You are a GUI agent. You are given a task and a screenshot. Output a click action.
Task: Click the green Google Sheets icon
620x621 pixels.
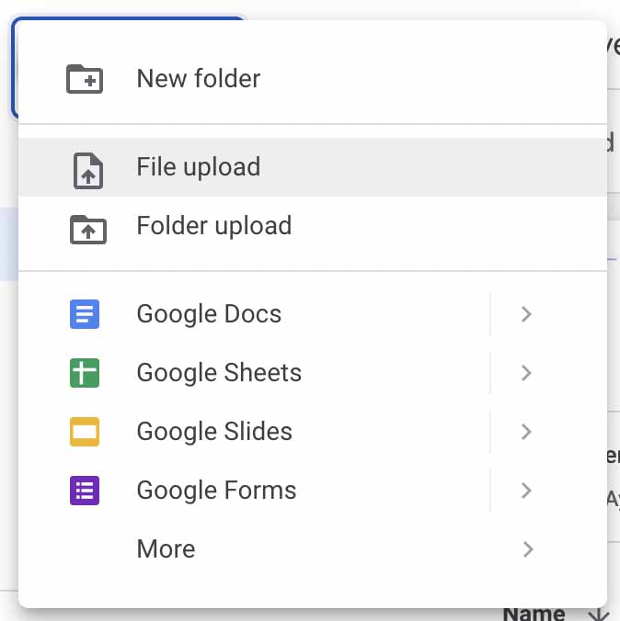pos(85,373)
